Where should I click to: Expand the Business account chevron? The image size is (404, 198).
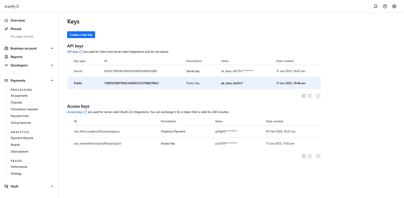tap(52, 48)
